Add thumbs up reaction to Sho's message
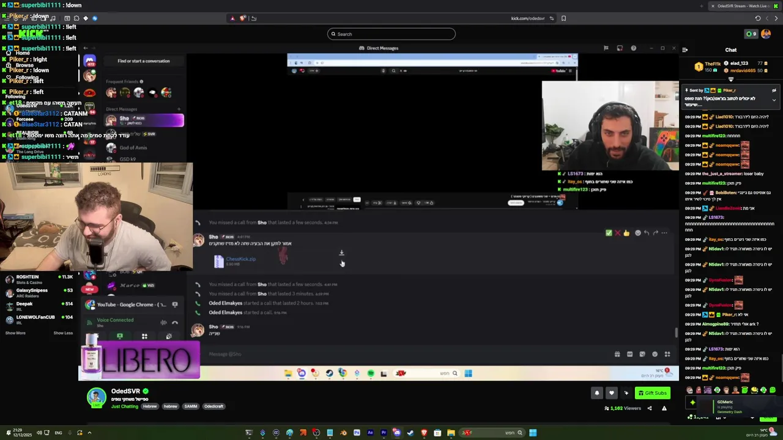Screen dimensions: 783x440 (x=626, y=233)
